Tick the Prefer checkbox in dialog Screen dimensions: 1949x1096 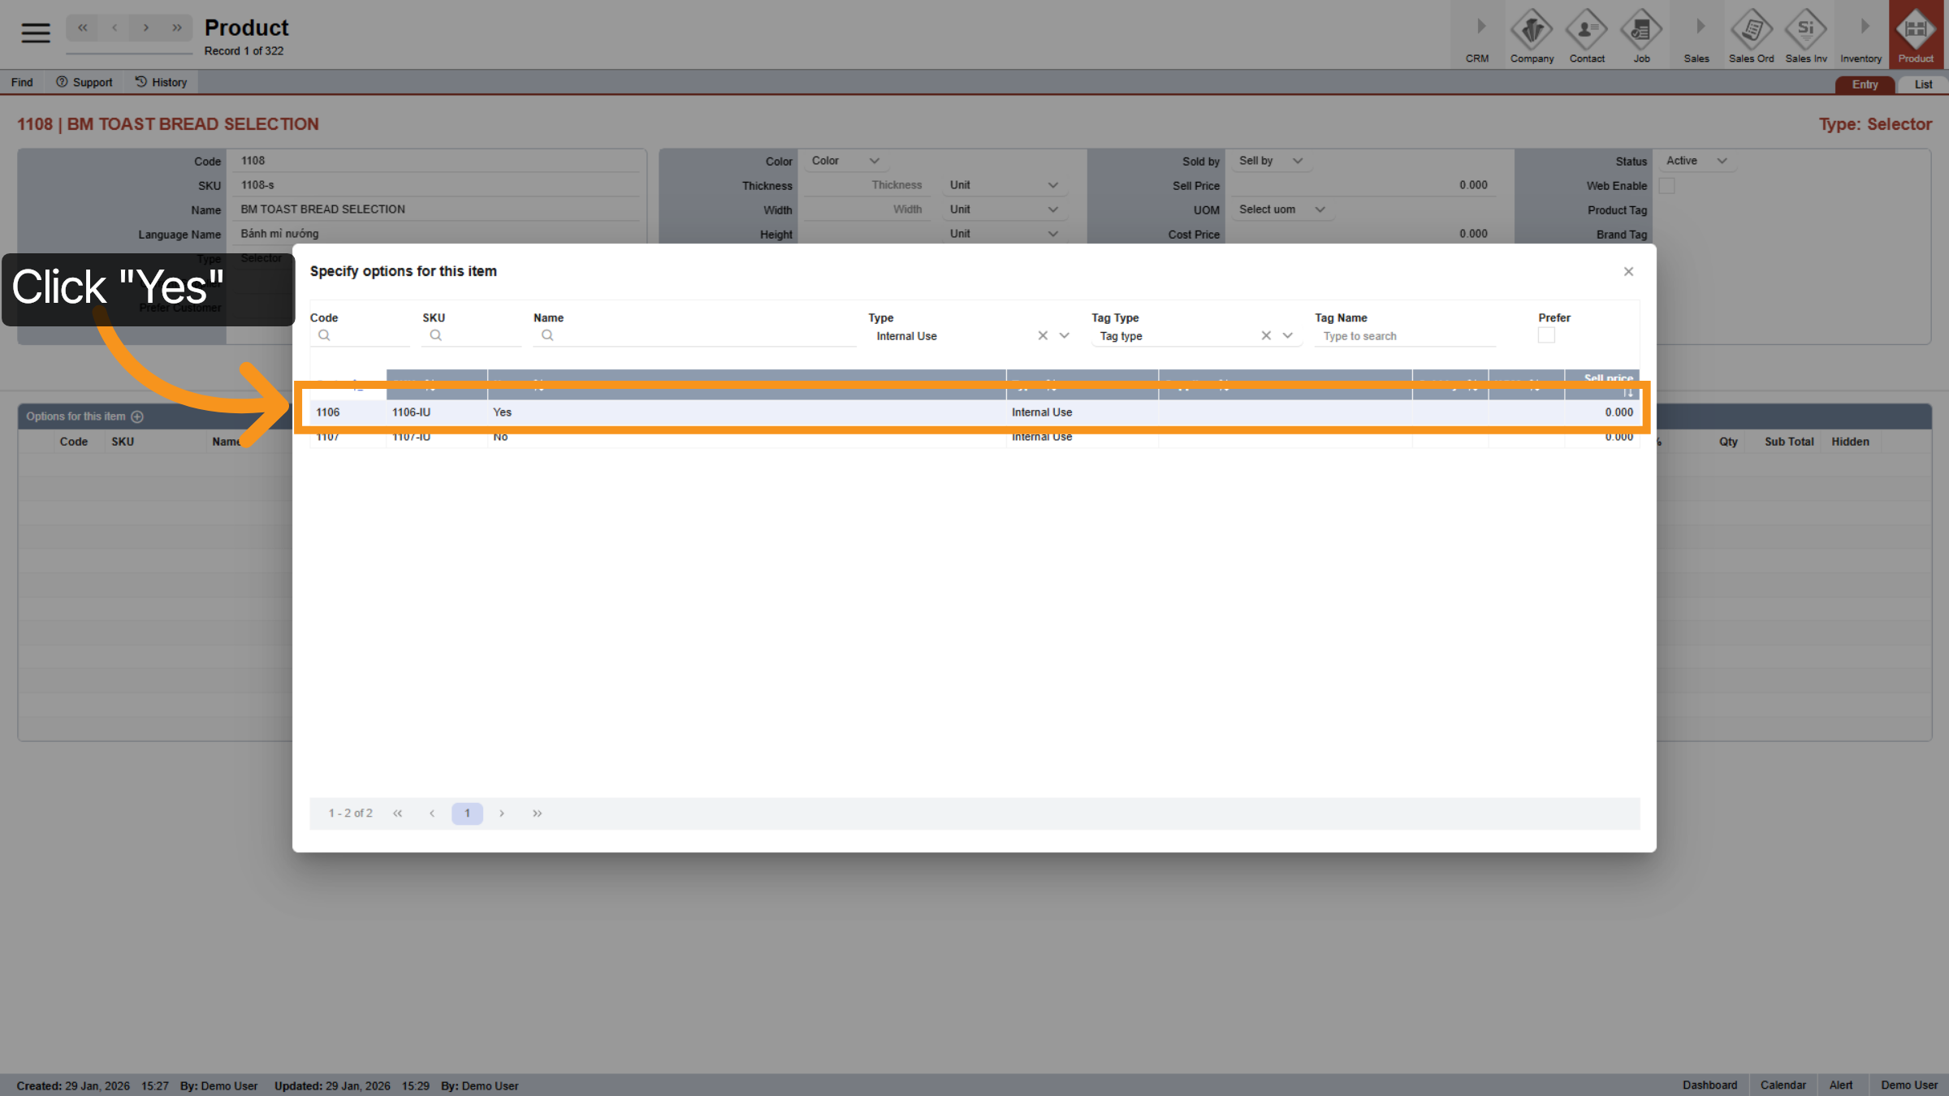coord(1545,335)
